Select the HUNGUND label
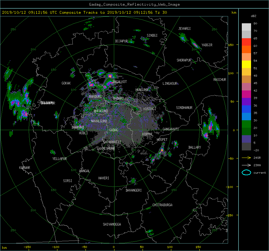Screen dimensions: 269x251 point(142,90)
